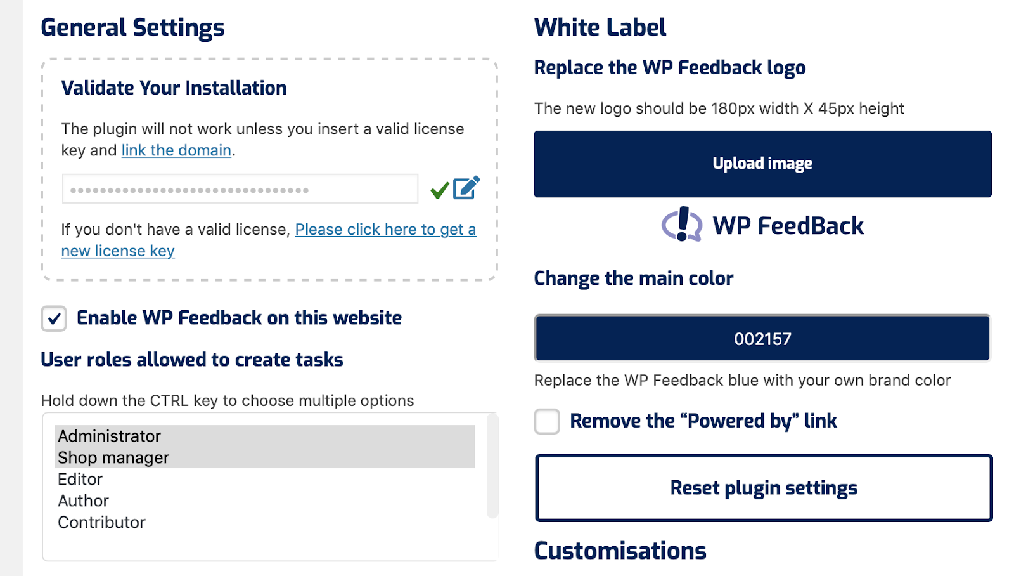
Task: Choose Editor from the roles list
Action: pyautogui.click(x=80, y=479)
